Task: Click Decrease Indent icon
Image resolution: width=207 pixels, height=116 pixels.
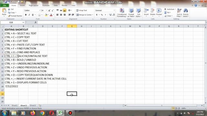Action: (69, 15)
